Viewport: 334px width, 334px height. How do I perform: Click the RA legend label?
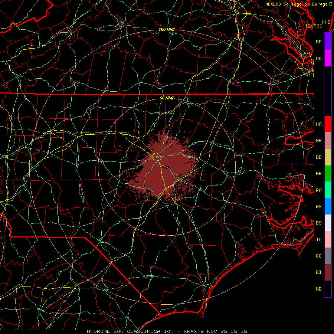pyautogui.click(x=318, y=190)
